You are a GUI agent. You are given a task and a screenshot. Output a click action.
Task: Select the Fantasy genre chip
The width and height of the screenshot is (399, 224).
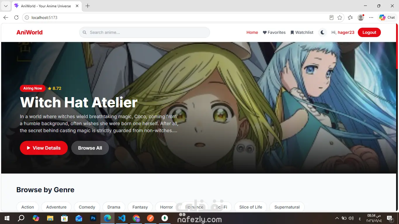[140, 207]
